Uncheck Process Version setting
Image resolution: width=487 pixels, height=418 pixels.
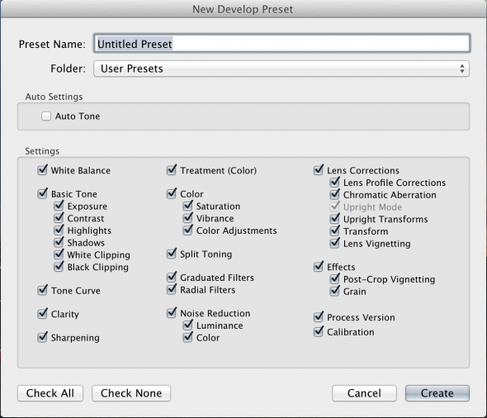(x=319, y=317)
